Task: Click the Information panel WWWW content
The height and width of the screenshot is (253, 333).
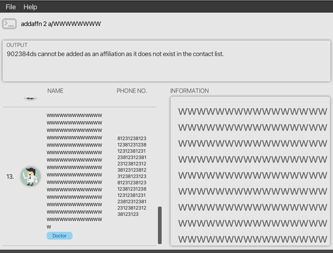Action: tap(253, 175)
